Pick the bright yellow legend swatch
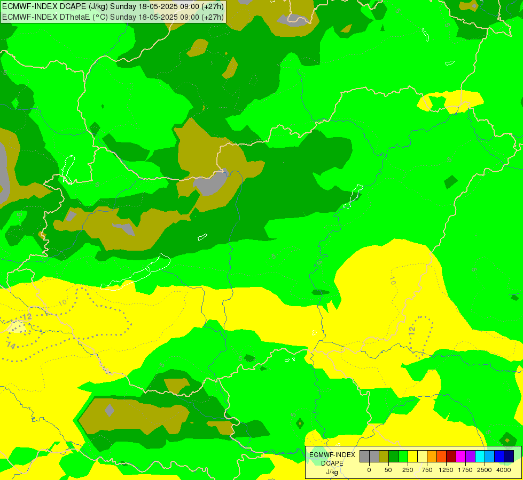 pos(412,457)
